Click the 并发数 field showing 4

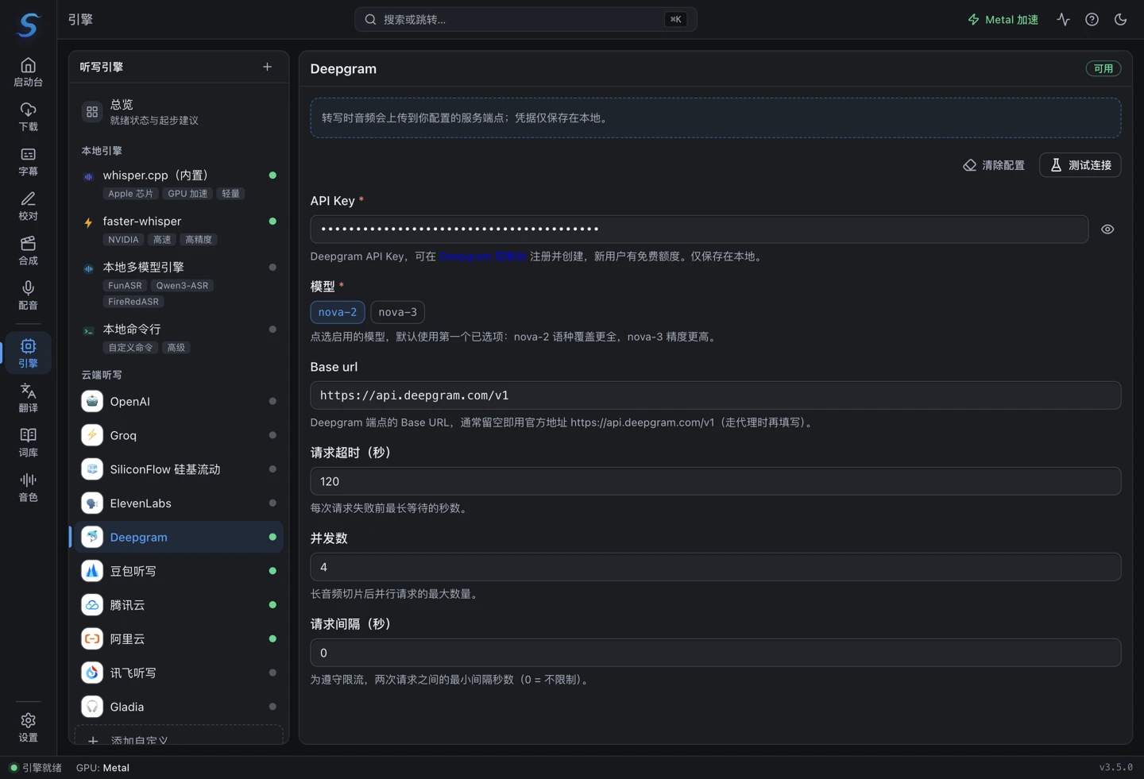point(715,567)
